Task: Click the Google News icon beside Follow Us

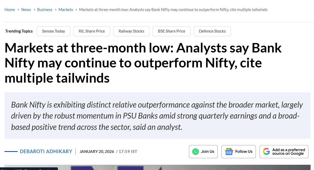Action: [229, 151]
